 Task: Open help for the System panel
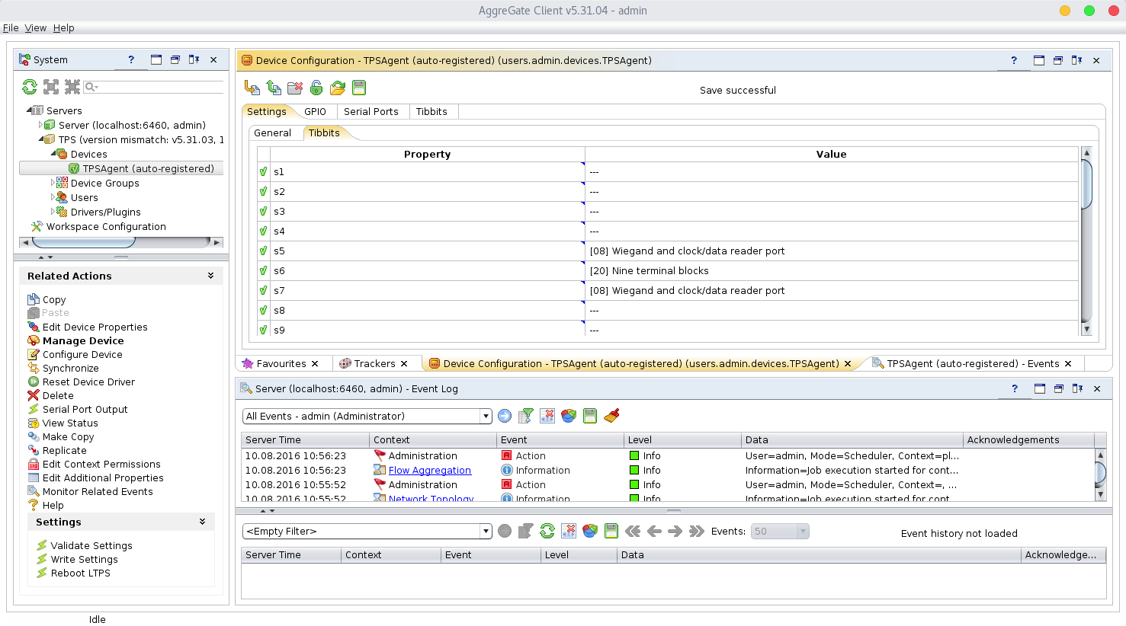point(131,59)
